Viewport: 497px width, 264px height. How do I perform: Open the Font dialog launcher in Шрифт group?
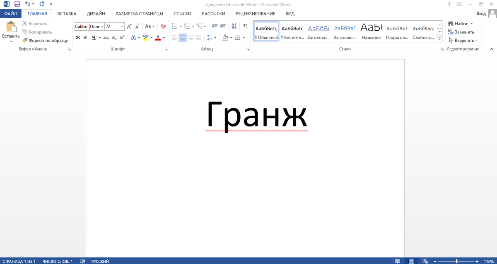[x=166, y=49]
